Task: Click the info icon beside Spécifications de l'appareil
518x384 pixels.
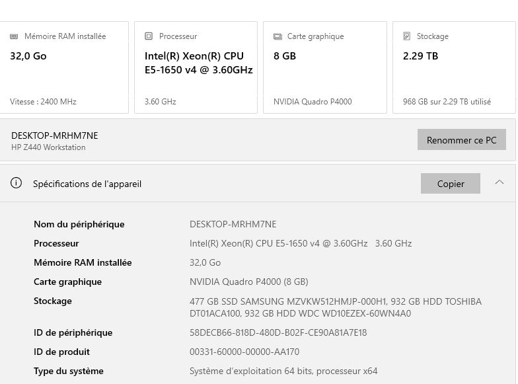Action: pos(17,183)
